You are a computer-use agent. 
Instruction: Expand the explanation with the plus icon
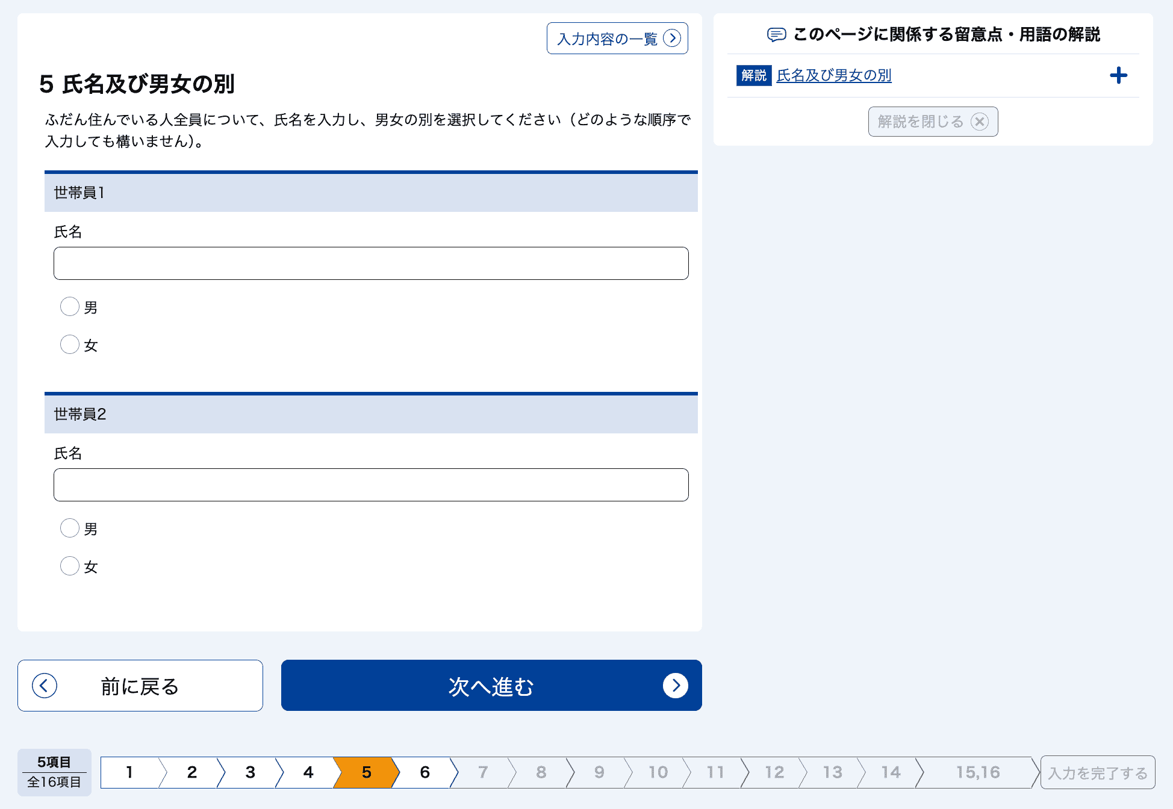click(x=1119, y=75)
